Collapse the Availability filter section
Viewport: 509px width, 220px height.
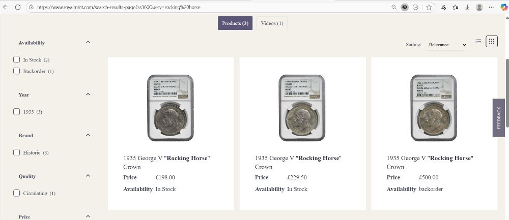click(x=88, y=43)
